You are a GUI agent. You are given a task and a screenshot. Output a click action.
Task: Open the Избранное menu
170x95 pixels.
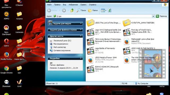pos(73,5)
